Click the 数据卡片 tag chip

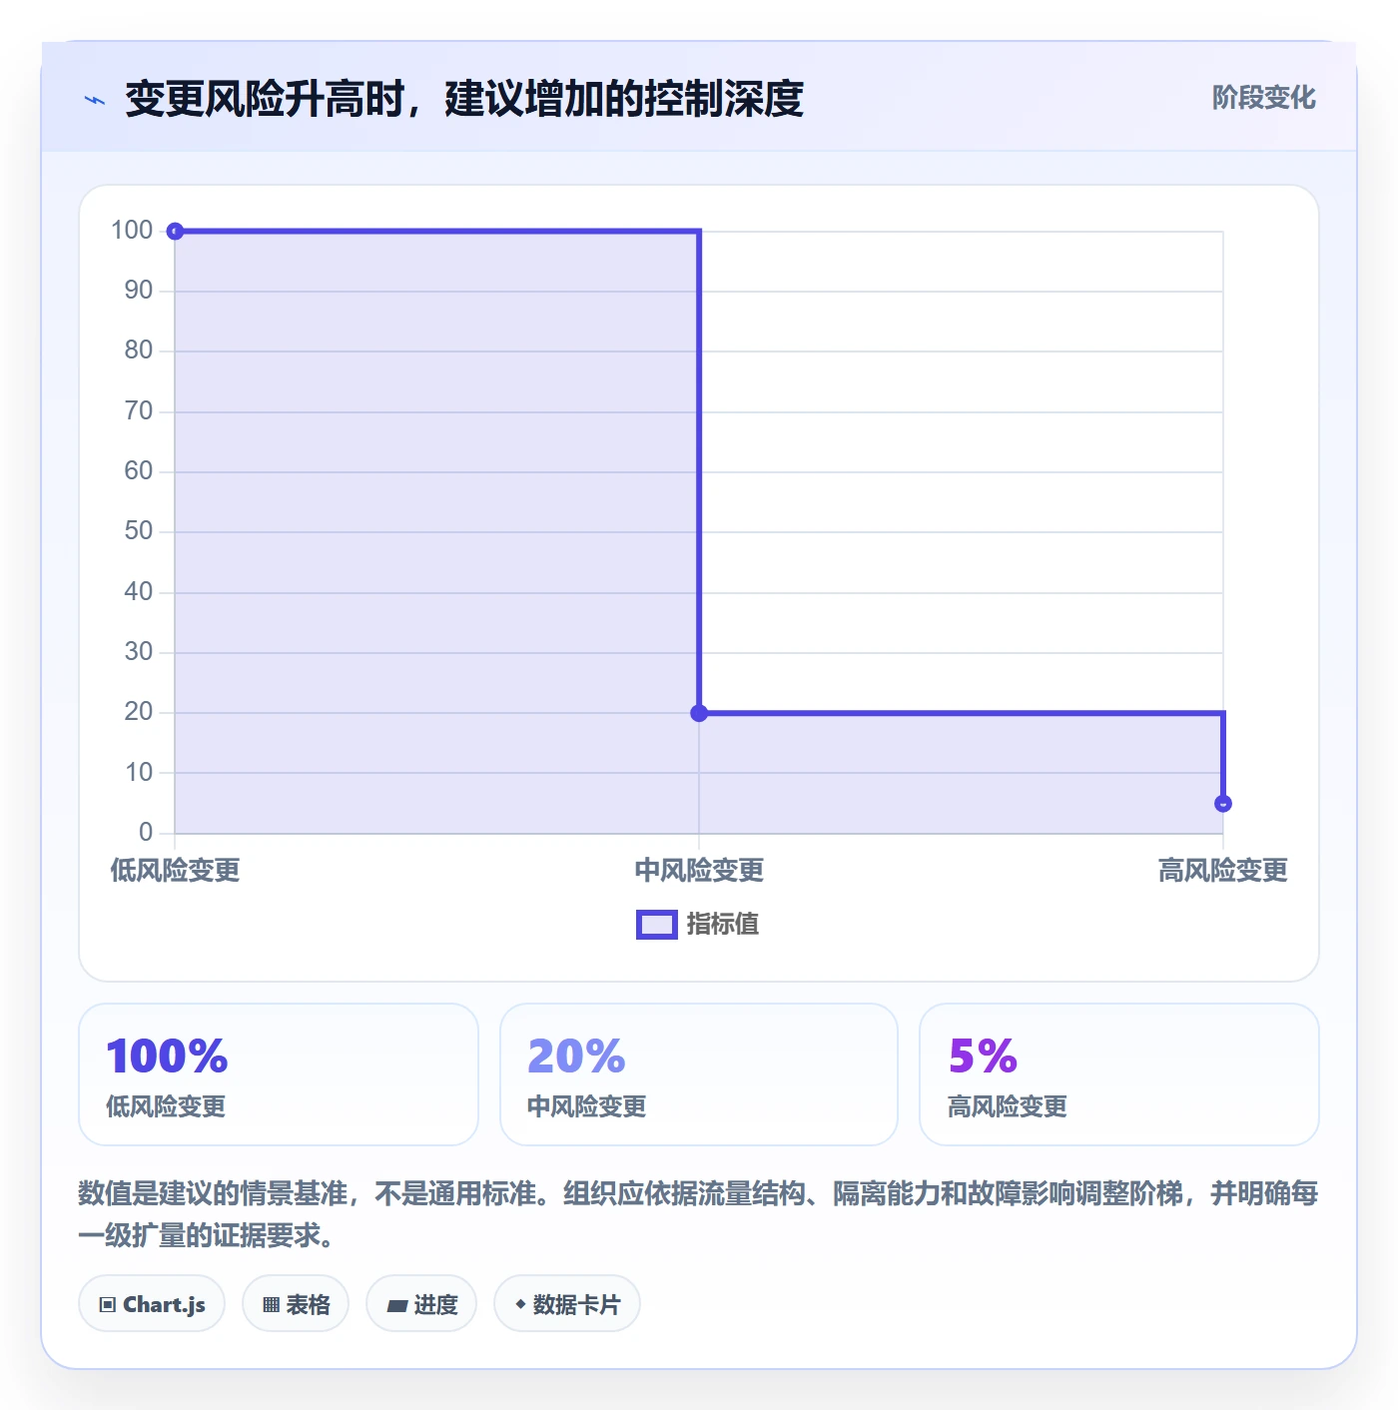tap(567, 1304)
